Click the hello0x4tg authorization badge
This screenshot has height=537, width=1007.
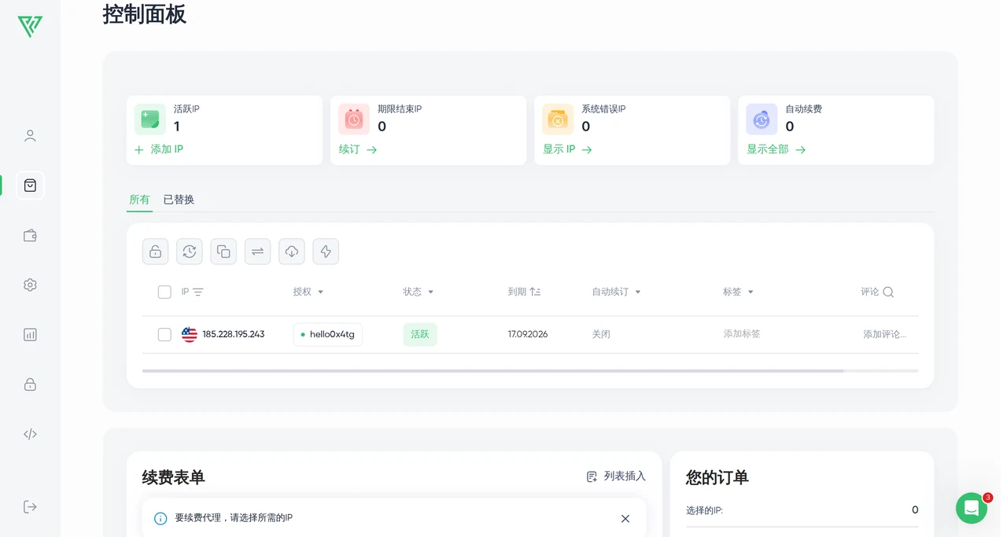click(x=327, y=334)
